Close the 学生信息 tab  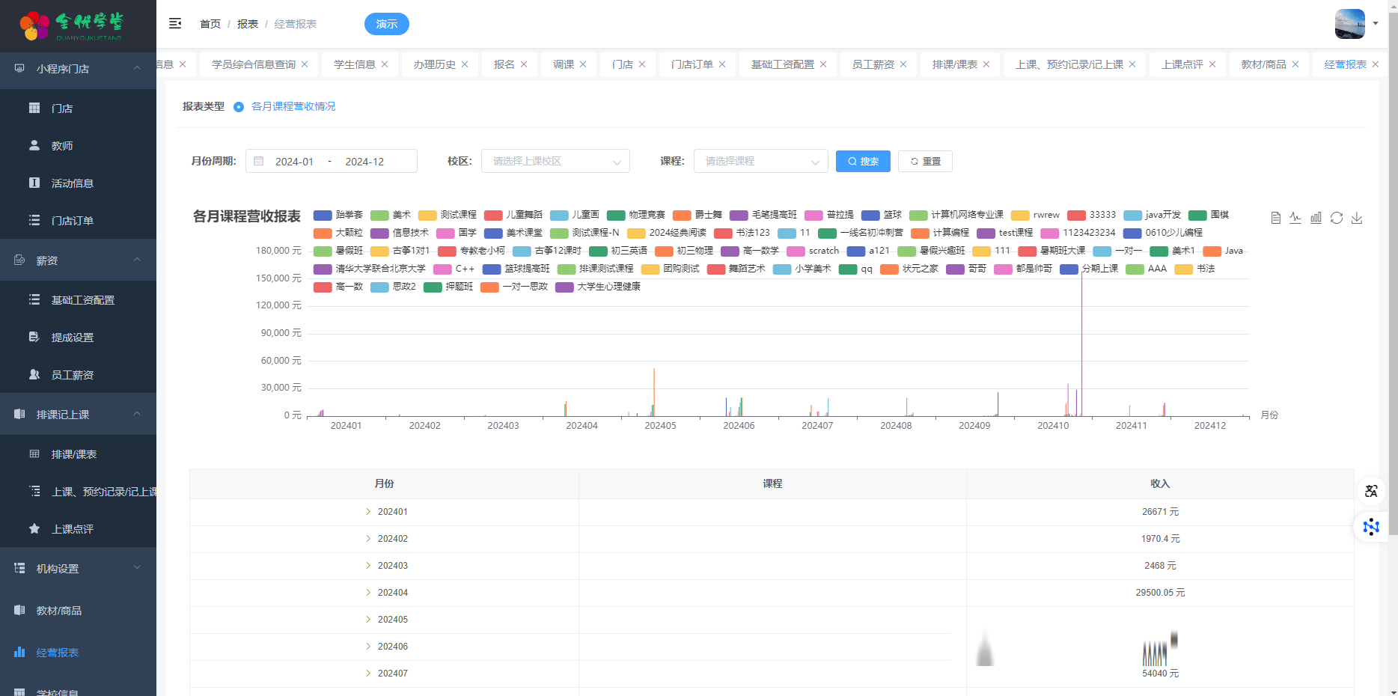pyautogui.click(x=385, y=64)
